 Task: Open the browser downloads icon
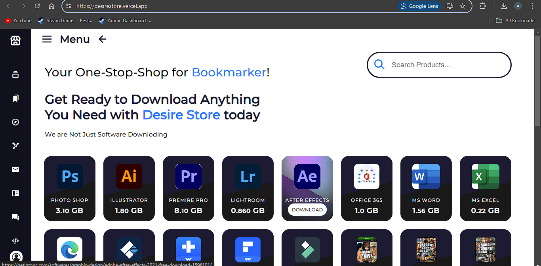pyautogui.click(x=504, y=6)
